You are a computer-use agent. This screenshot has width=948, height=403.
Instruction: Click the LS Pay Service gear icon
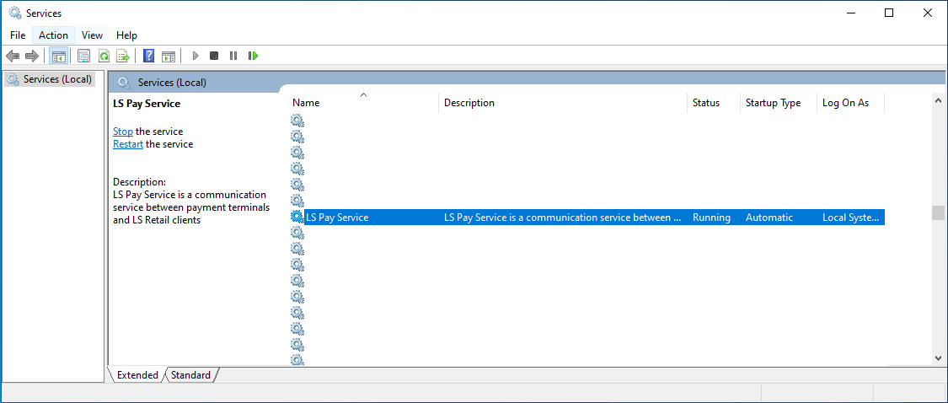coord(297,218)
